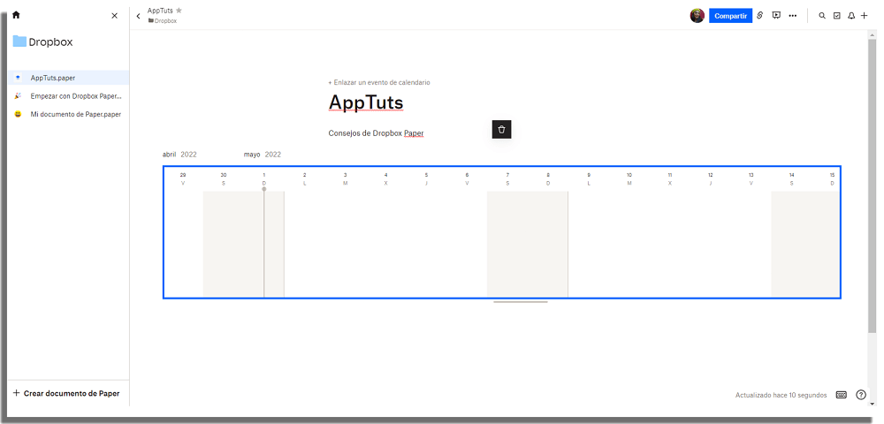Open Dropbox breadcrumb folder link
This screenshot has height=424, width=884.
click(163, 21)
